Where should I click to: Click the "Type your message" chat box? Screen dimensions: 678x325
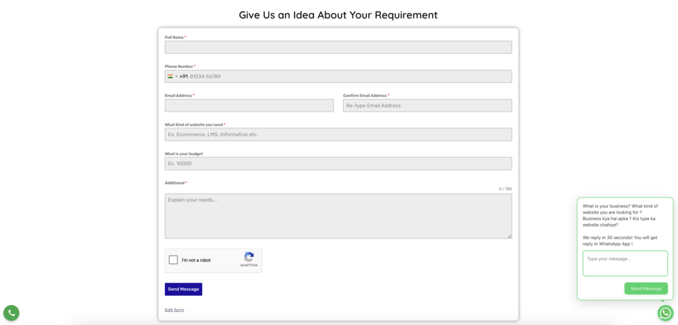pos(625,263)
